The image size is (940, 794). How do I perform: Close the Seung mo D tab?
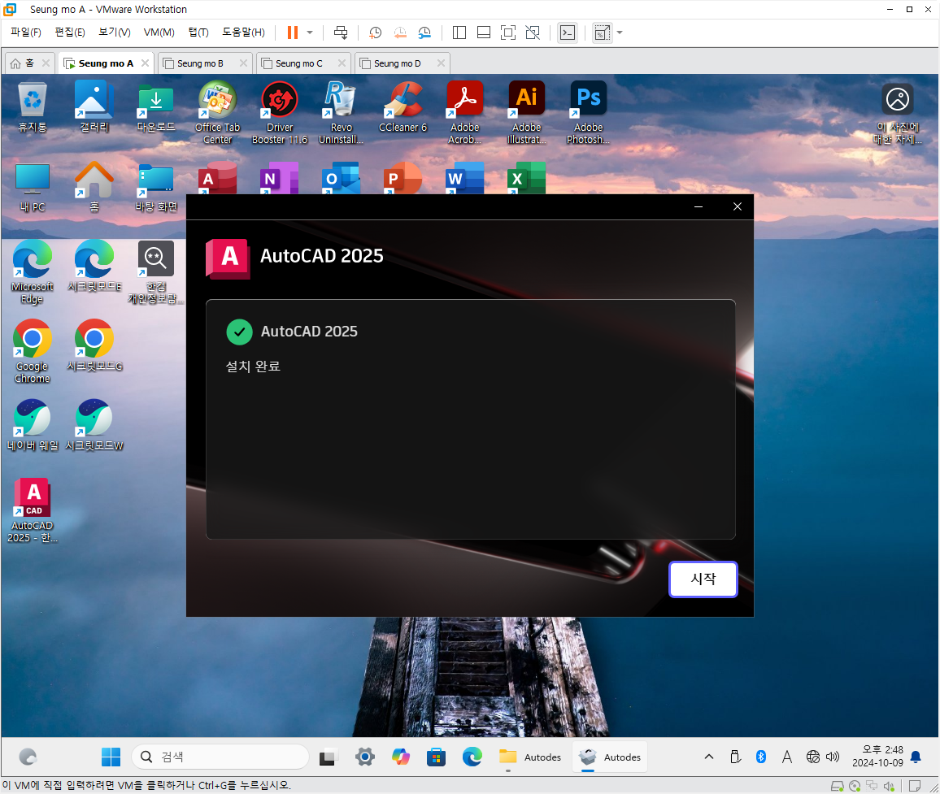441,63
